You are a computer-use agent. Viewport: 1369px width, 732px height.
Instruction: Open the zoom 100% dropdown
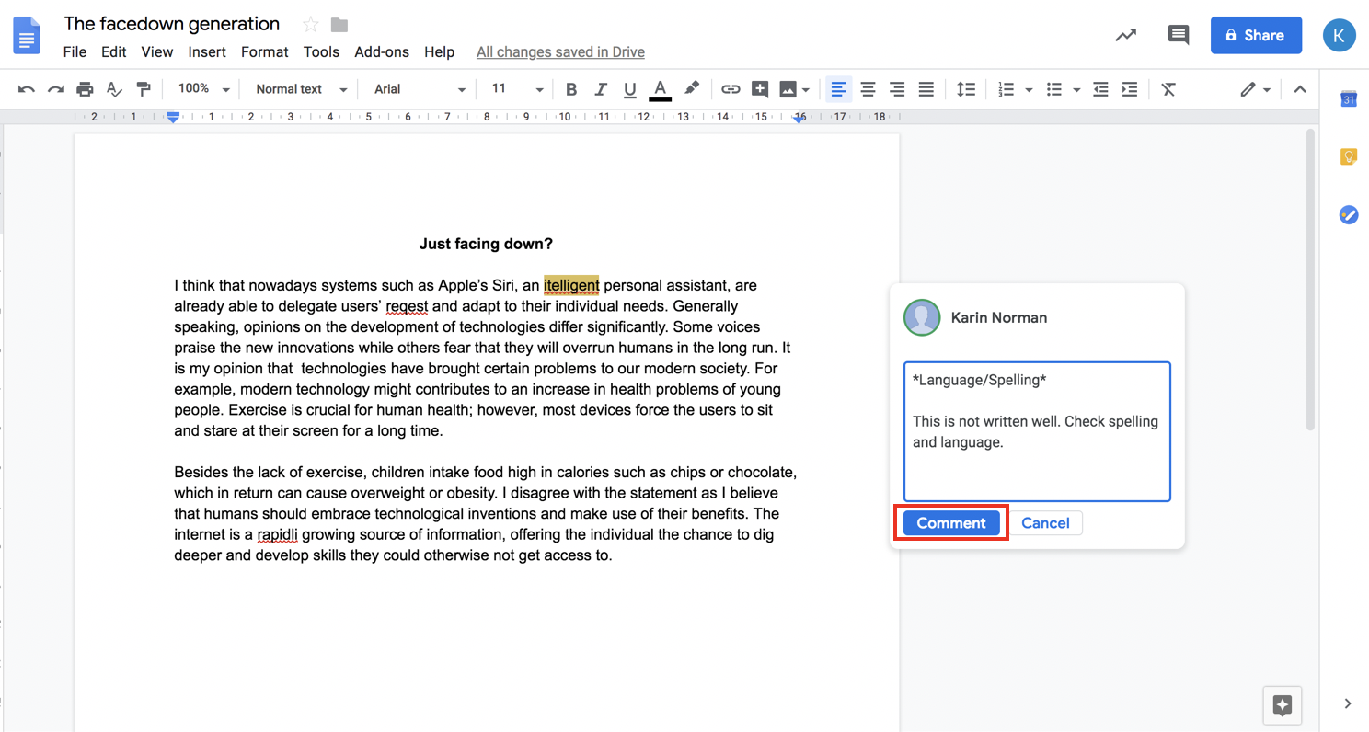click(x=203, y=89)
